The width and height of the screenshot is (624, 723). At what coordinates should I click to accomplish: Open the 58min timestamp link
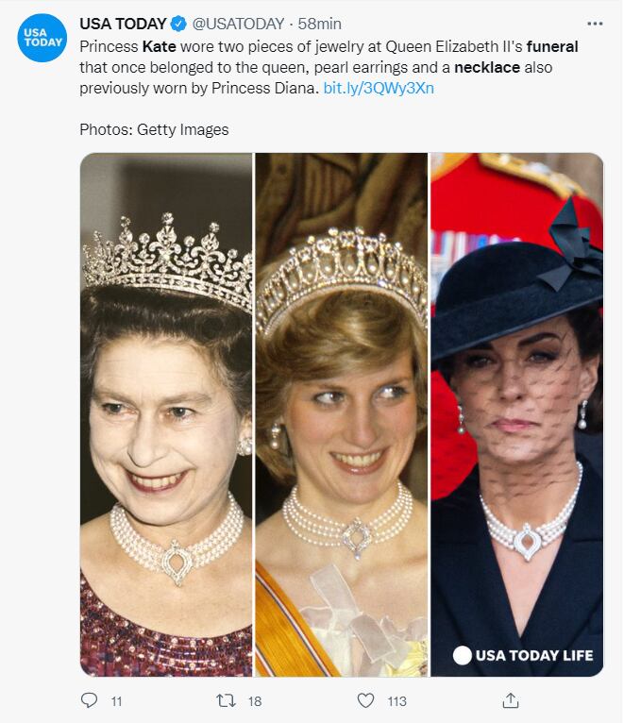point(319,24)
